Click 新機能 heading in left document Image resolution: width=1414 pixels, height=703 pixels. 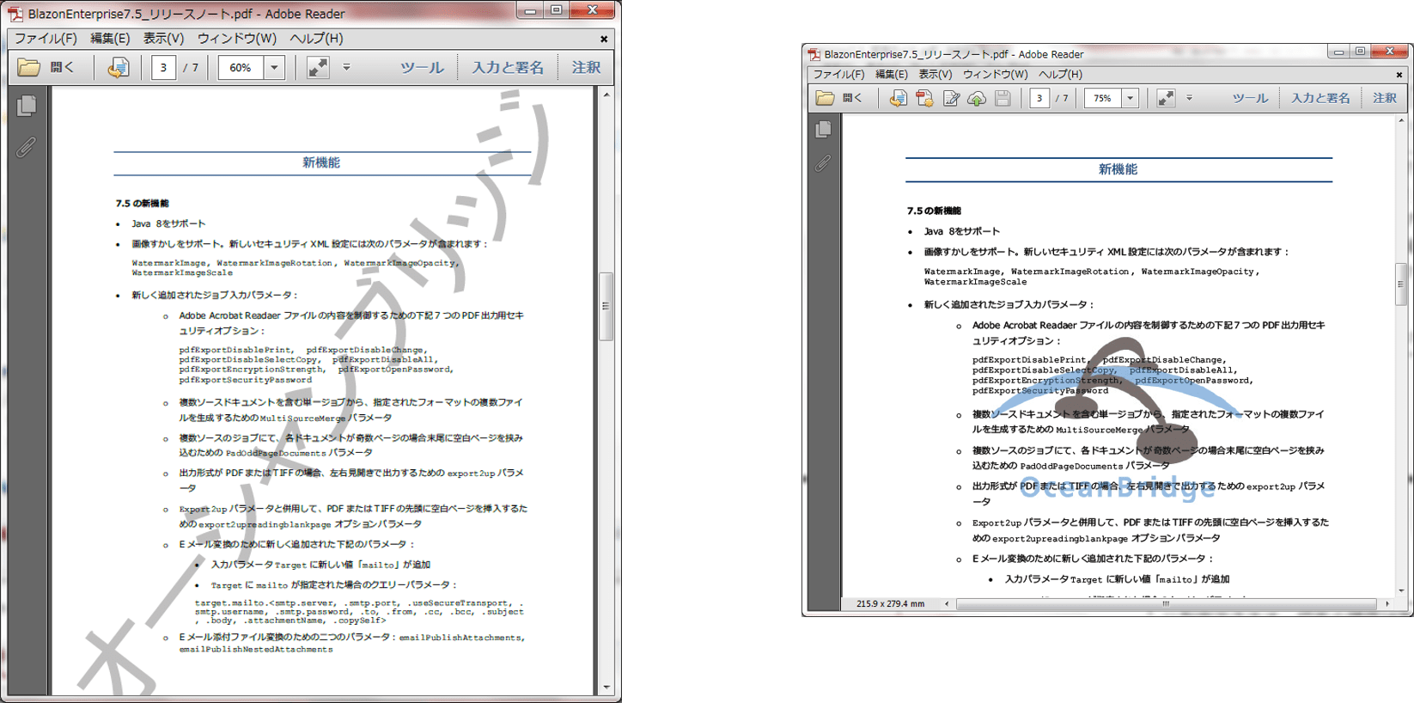321,162
